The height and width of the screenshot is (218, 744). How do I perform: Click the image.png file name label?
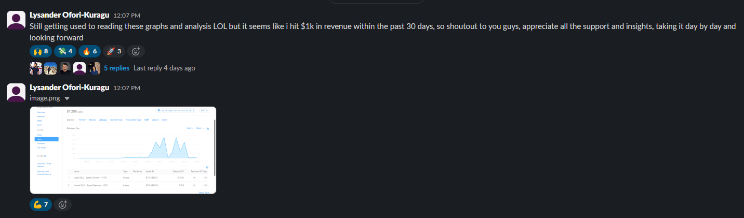45,98
